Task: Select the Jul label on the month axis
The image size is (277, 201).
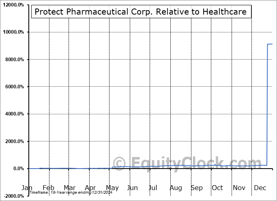Action: tap(153, 188)
